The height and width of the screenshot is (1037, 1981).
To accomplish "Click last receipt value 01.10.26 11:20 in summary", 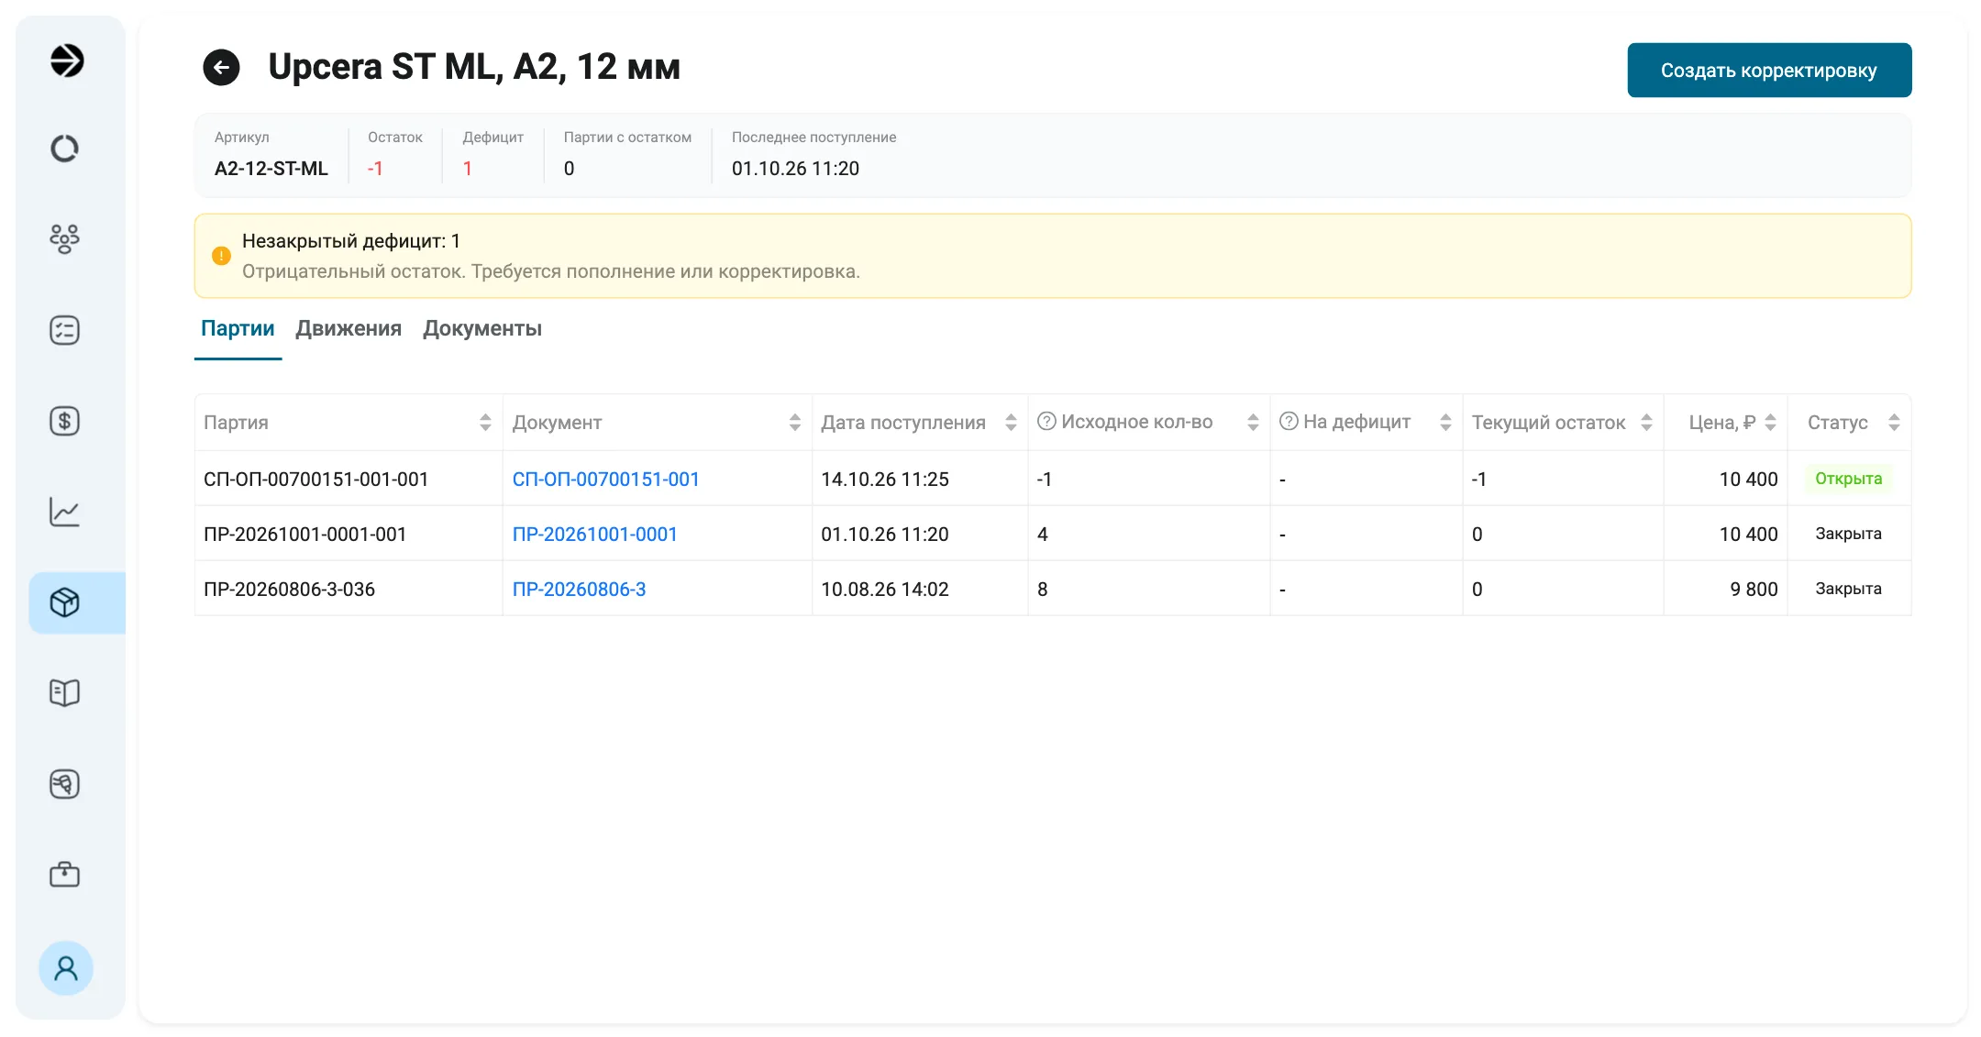I will coord(795,169).
